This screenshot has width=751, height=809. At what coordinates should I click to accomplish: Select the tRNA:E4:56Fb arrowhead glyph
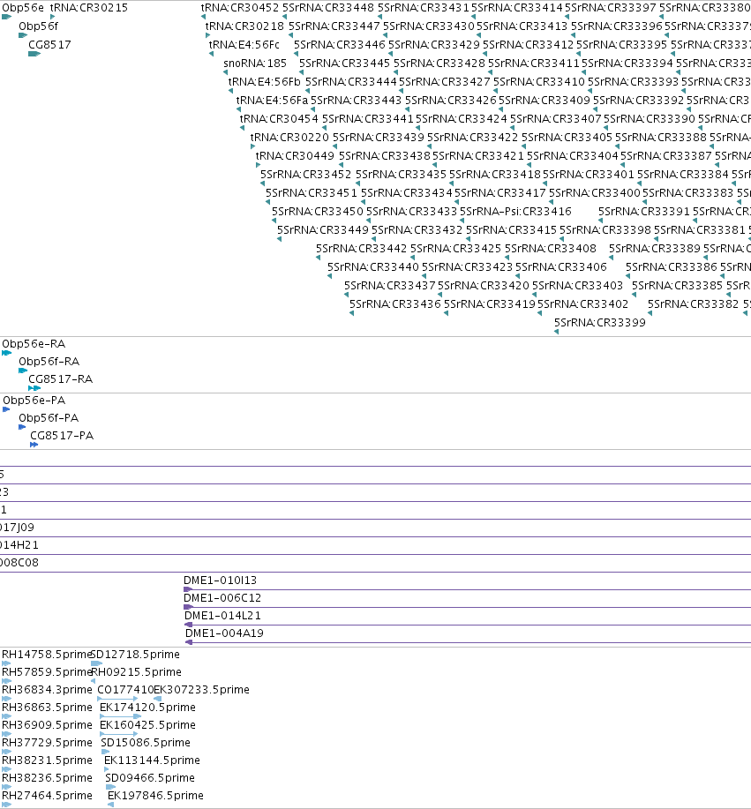coord(230,92)
